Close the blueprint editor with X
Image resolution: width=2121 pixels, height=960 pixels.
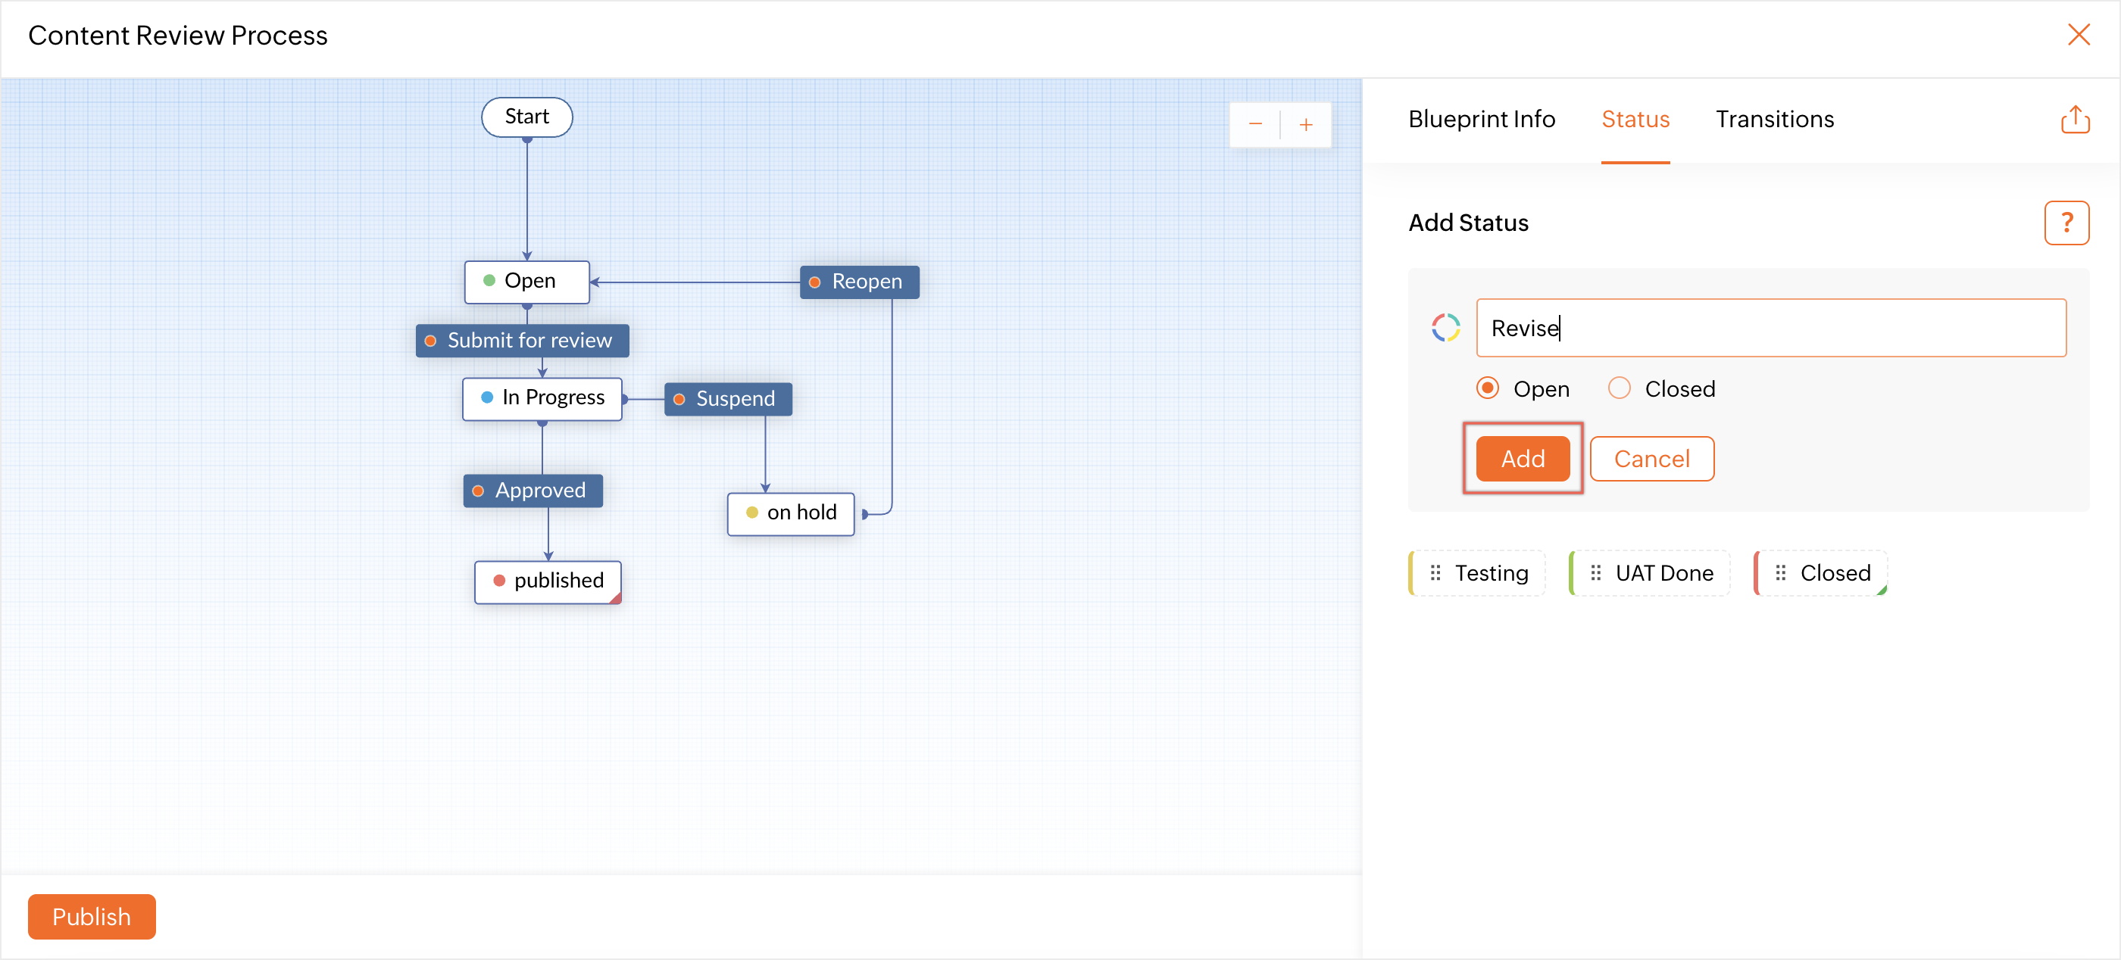[2078, 35]
